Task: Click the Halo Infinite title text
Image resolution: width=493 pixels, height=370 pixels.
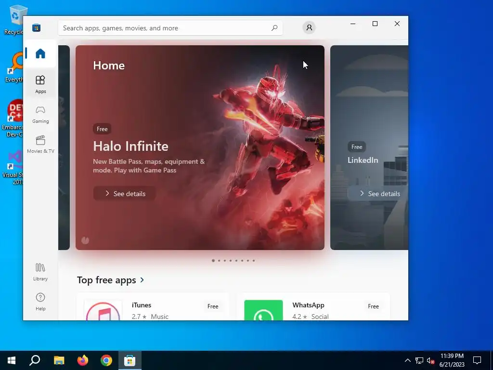Action: click(x=130, y=146)
